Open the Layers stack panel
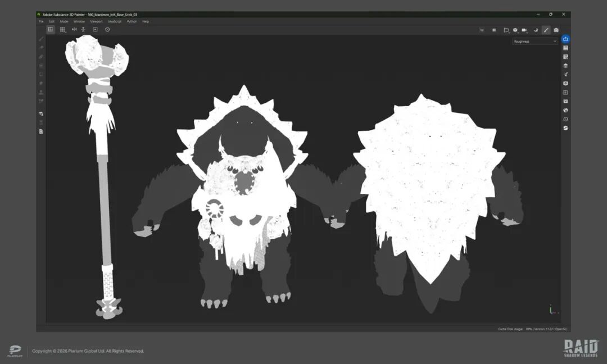Viewport: 607px width, 364px height. point(565,66)
